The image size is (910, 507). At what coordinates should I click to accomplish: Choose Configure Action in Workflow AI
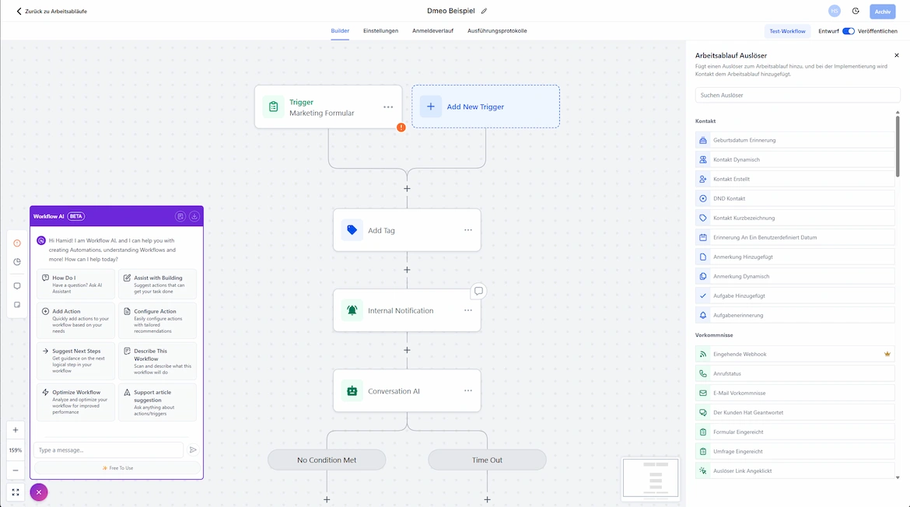(157, 321)
